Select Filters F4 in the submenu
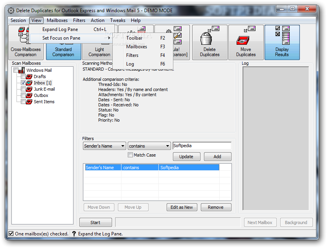The image size is (327, 248). [143, 55]
